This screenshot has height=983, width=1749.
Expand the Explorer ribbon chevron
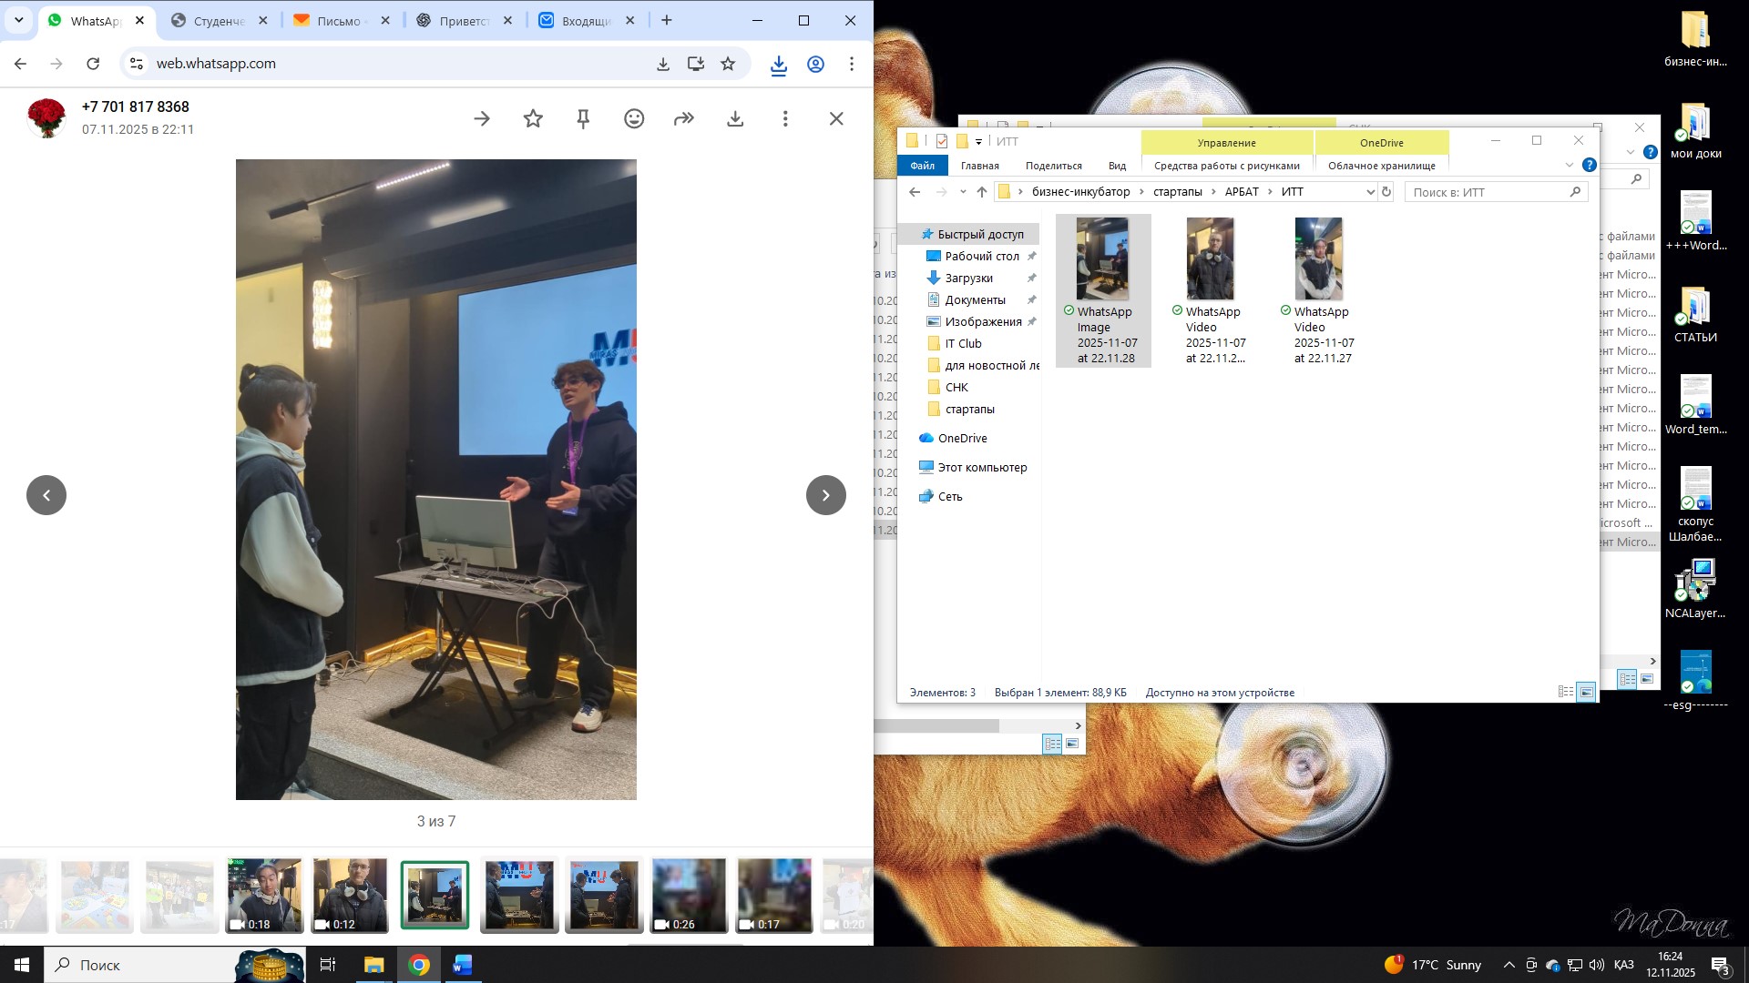pyautogui.click(x=1569, y=166)
